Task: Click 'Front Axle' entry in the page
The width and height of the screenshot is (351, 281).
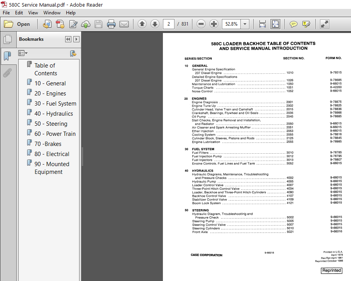Action: (x=200, y=232)
